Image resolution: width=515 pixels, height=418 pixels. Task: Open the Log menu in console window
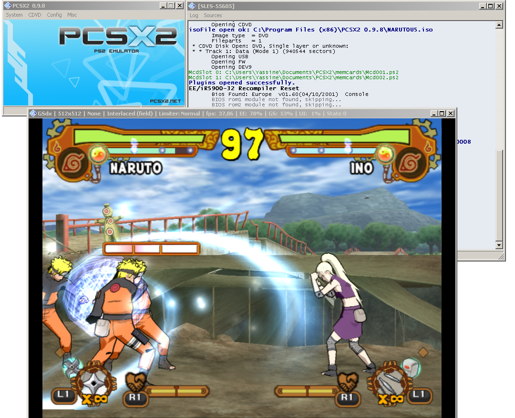click(194, 15)
